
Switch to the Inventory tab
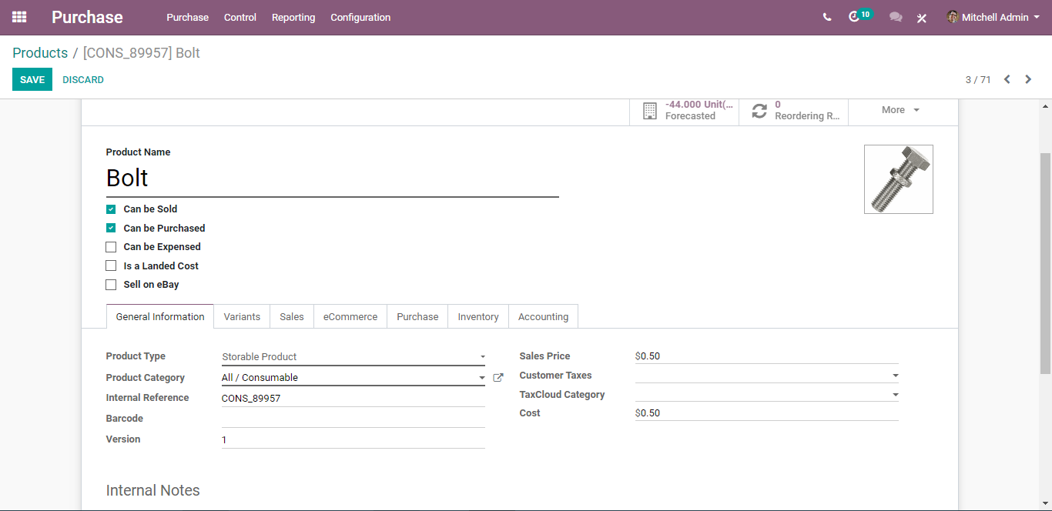point(478,316)
